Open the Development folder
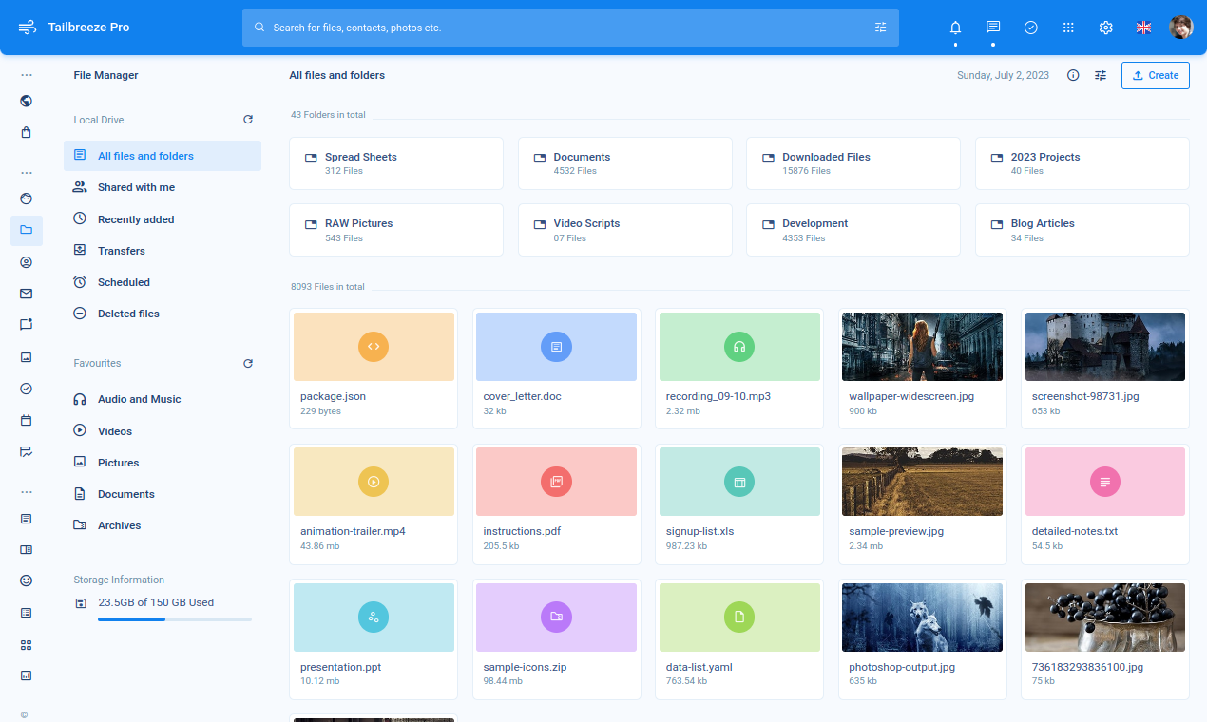Image resolution: width=1207 pixels, height=722 pixels. point(853,230)
